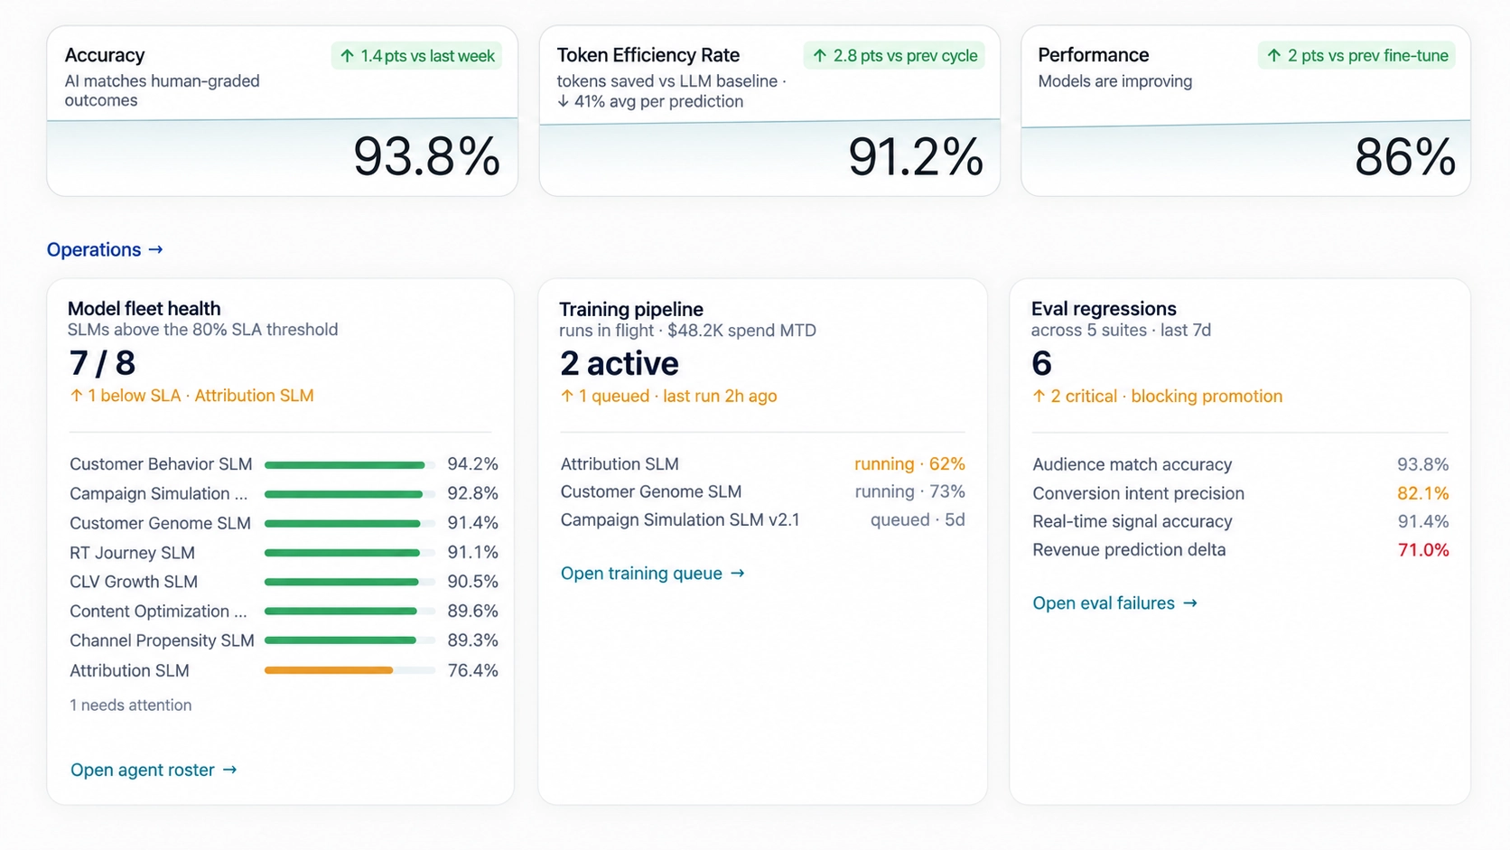This screenshot has height=850, width=1510.
Task: Click Revenue prediction delta 71.0% value
Action: (x=1423, y=550)
